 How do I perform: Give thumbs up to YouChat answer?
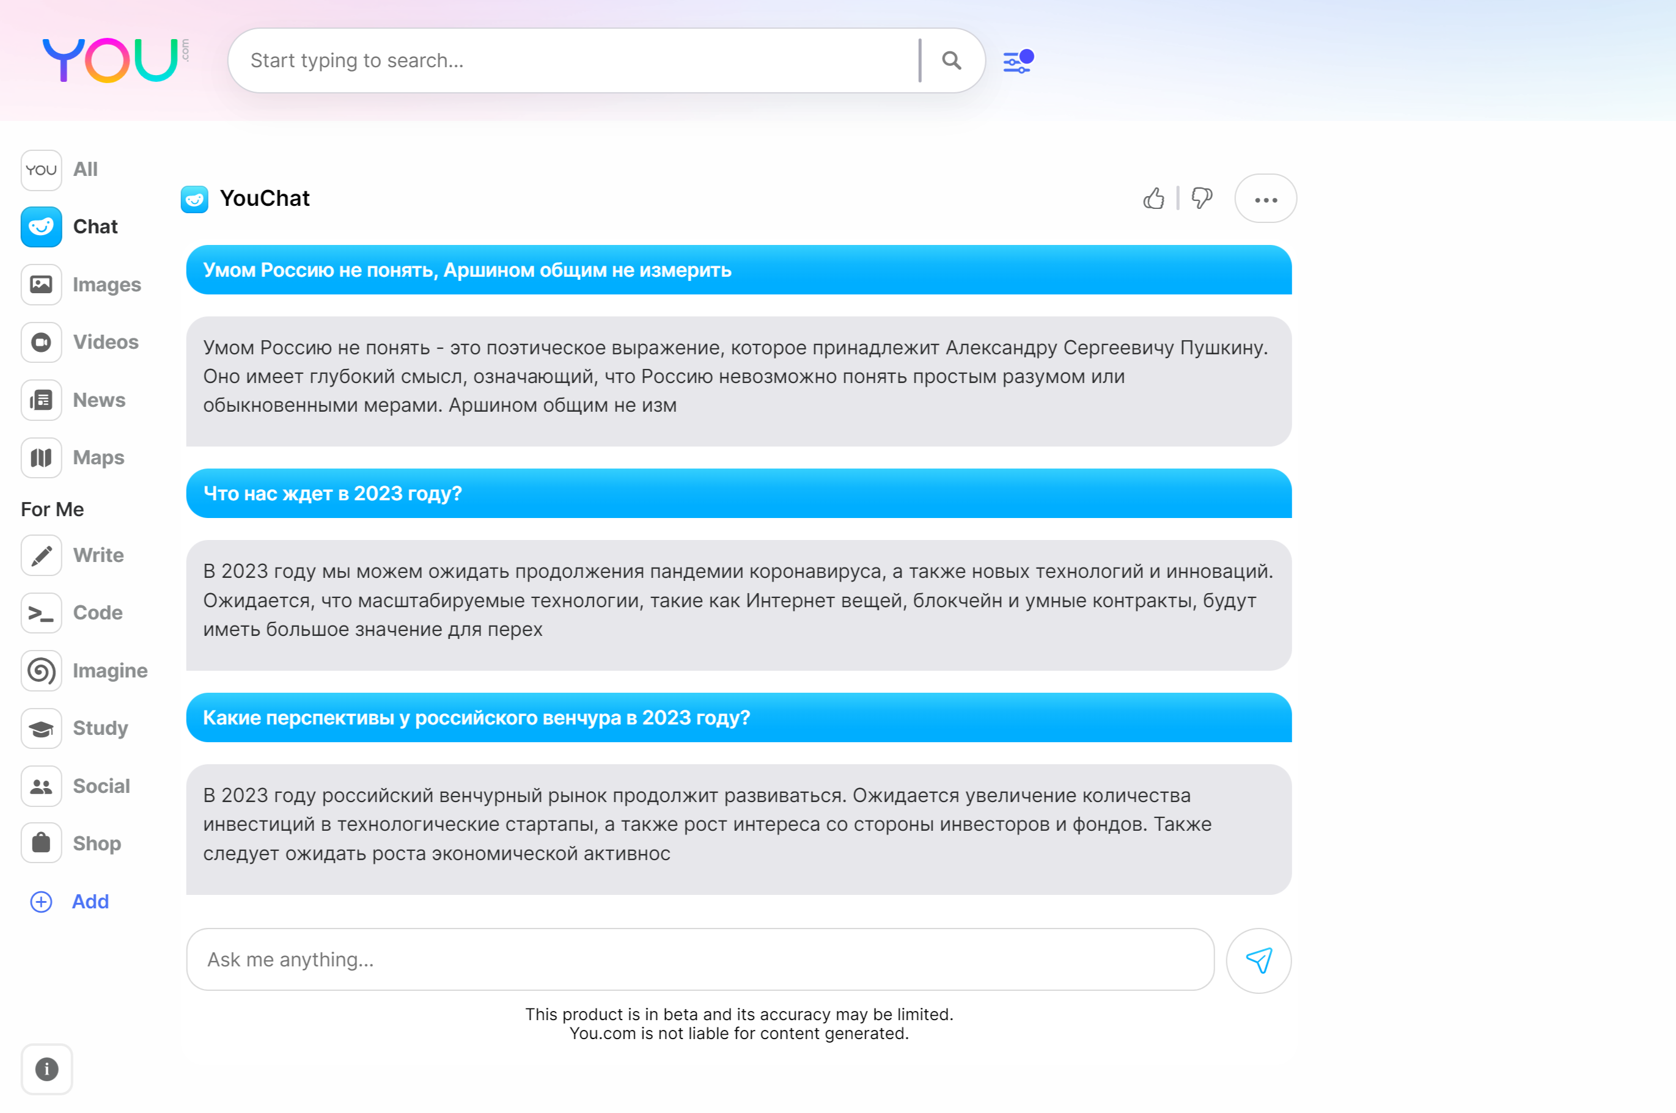point(1153,199)
